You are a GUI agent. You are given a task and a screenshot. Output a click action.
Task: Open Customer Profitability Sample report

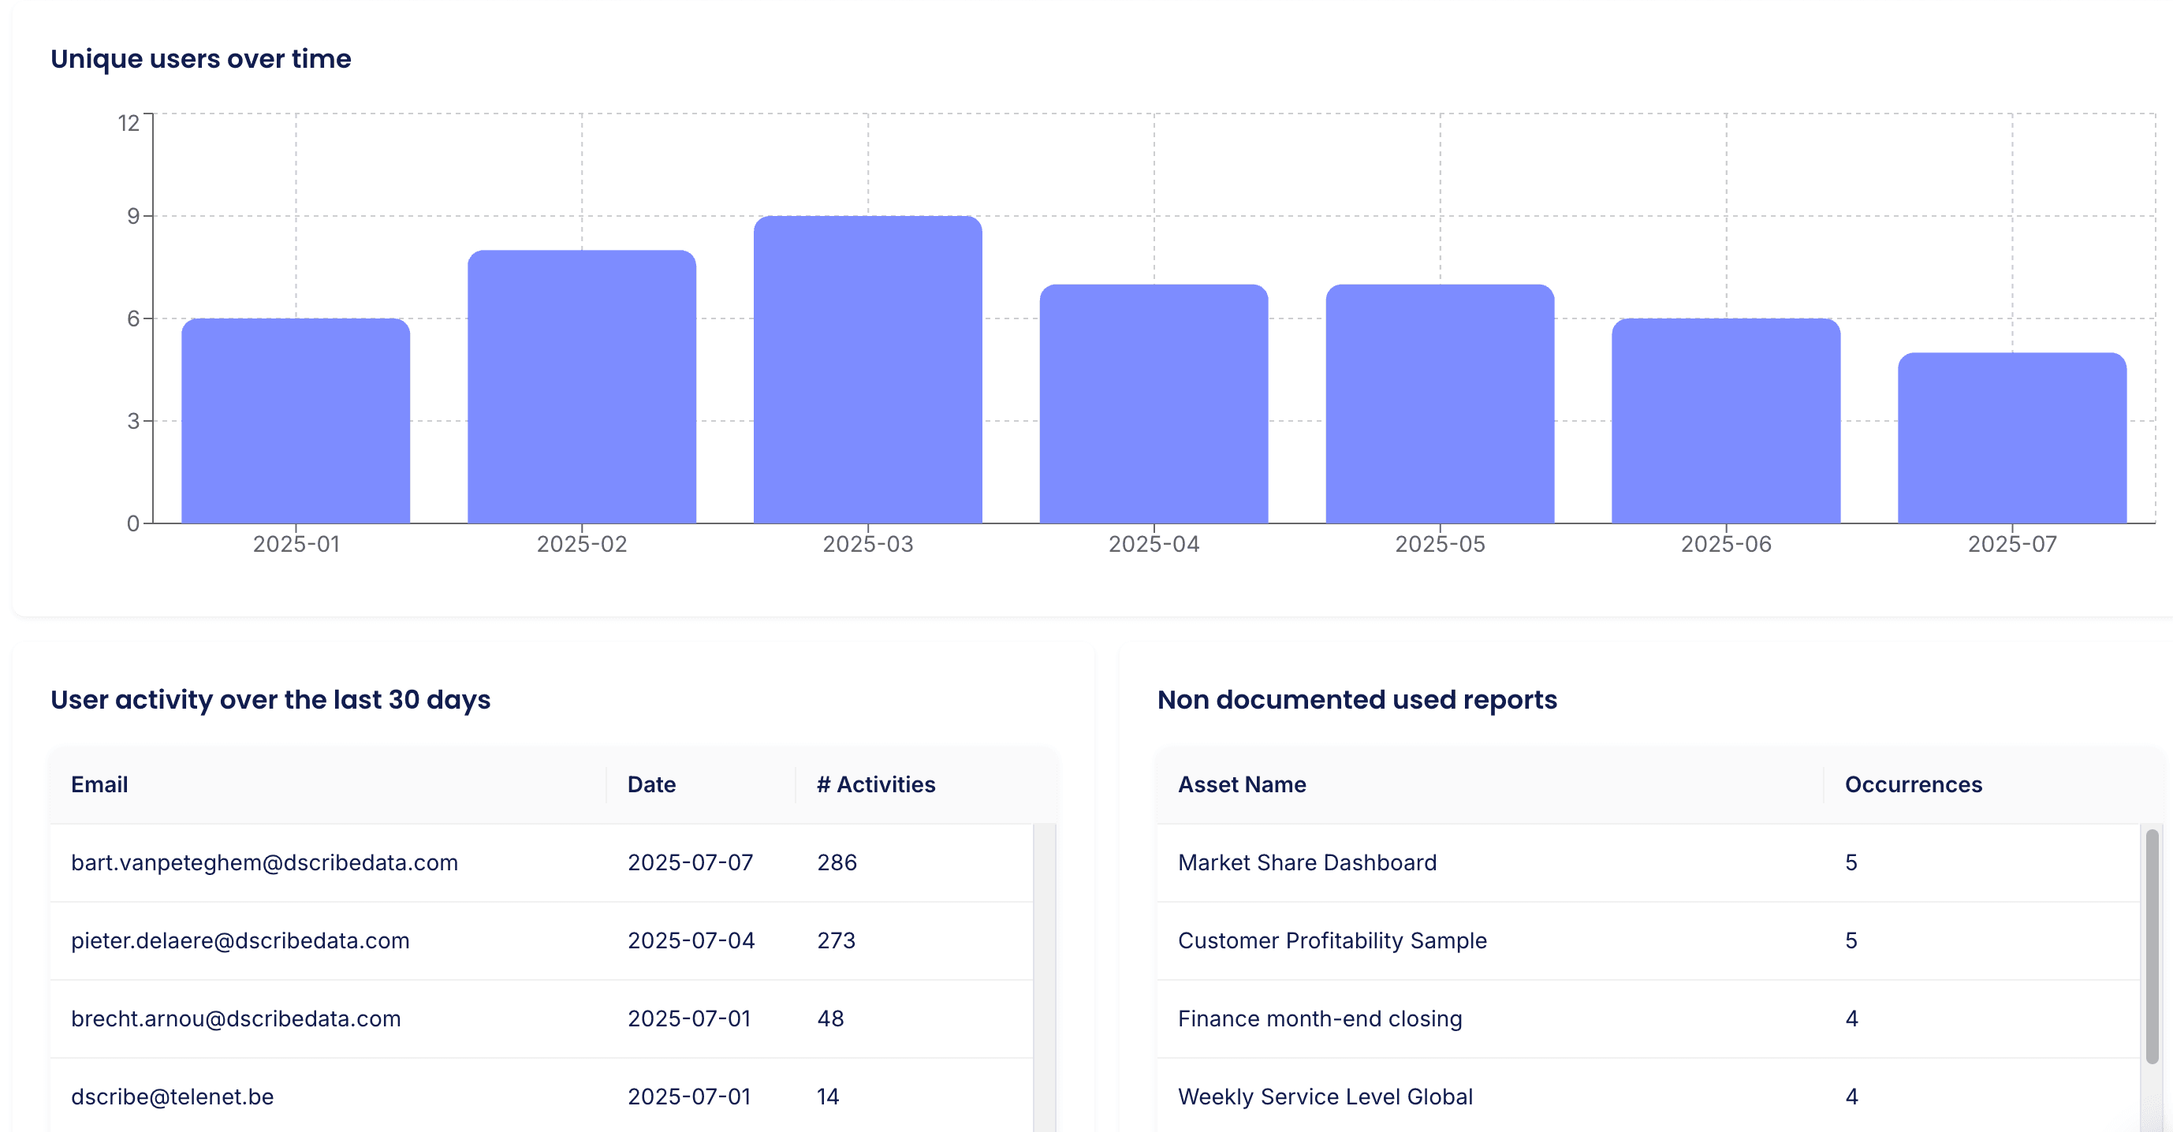[x=1332, y=940]
